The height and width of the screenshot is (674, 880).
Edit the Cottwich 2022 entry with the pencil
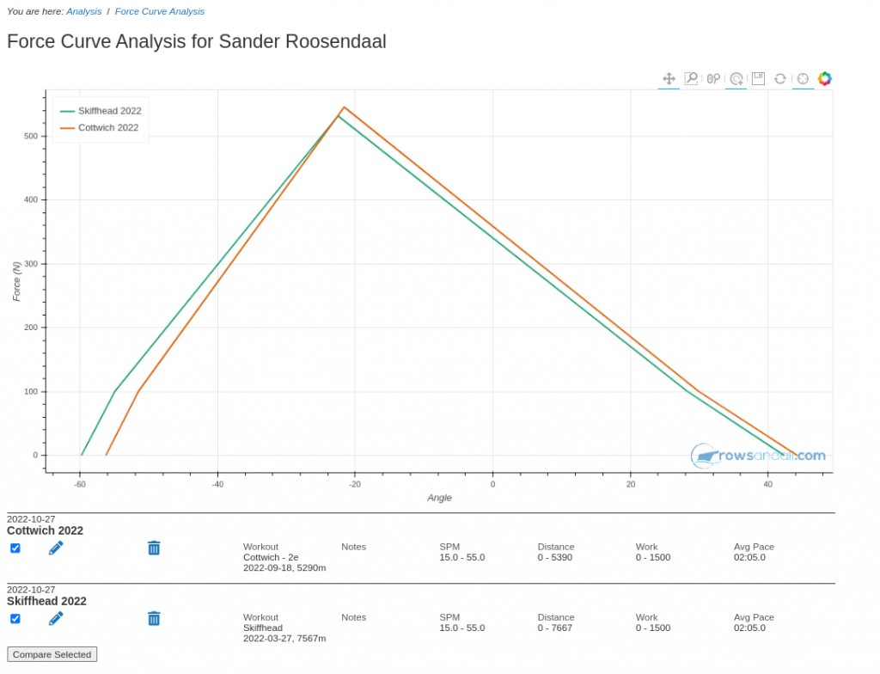[x=56, y=548]
